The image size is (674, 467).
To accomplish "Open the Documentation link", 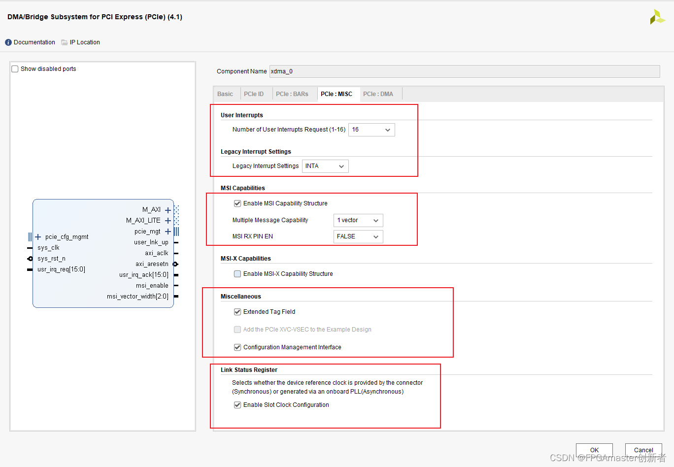I will [x=34, y=42].
